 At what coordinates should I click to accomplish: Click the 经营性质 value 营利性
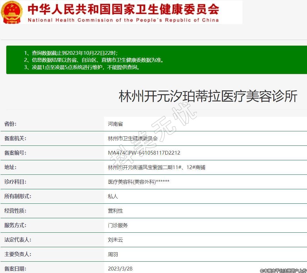(x=115, y=211)
